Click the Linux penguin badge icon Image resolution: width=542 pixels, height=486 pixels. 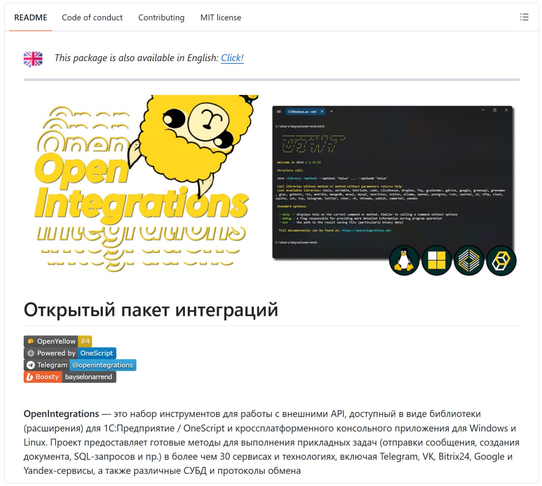[x=404, y=260]
